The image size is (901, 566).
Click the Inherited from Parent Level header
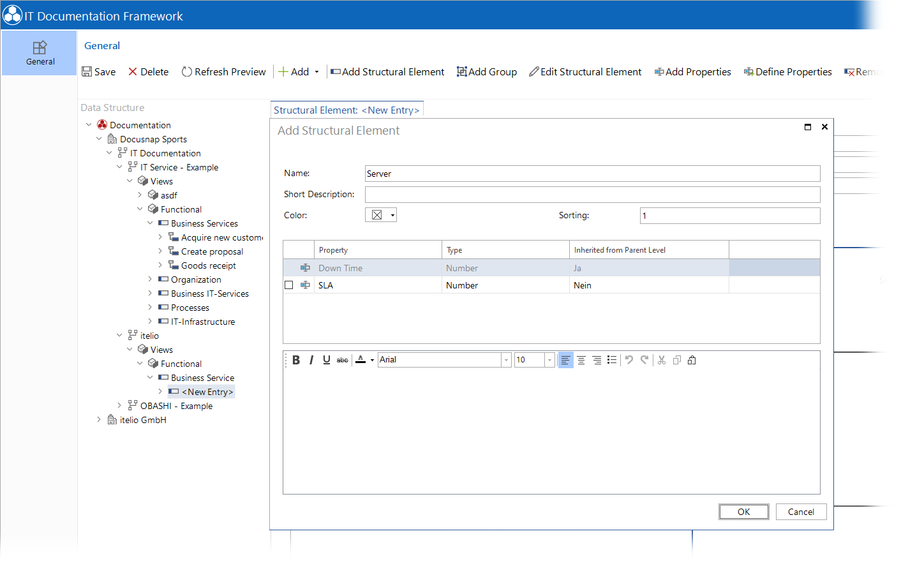[x=649, y=250]
